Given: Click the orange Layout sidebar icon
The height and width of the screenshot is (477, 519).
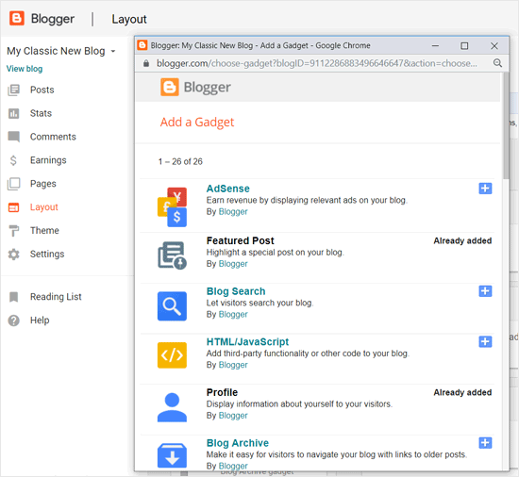Looking at the screenshot, I should coord(13,207).
